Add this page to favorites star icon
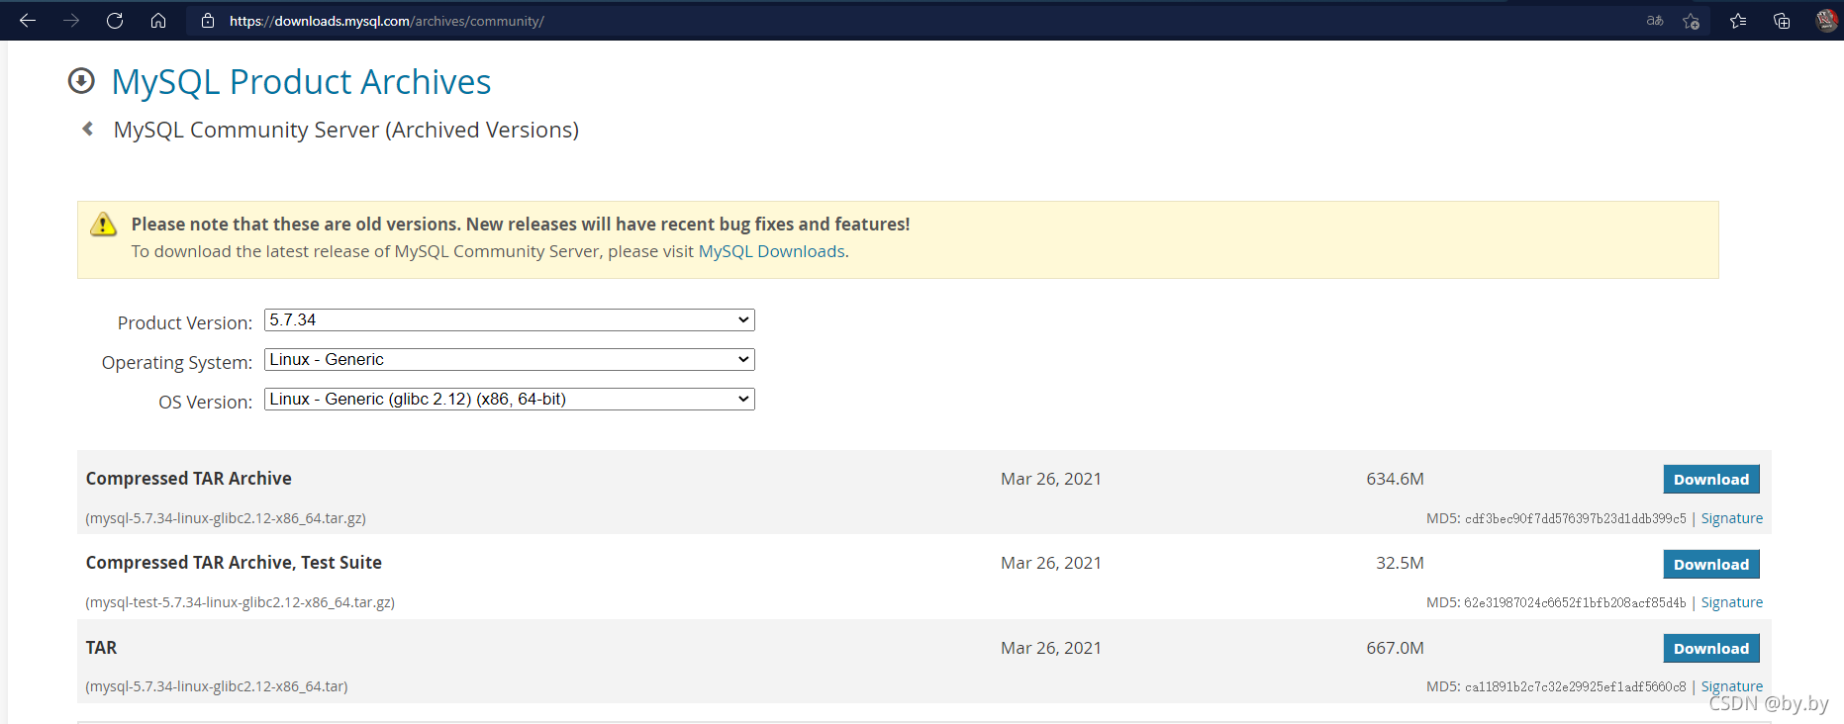Viewport: 1844px width, 724px height. point(1692,21)
